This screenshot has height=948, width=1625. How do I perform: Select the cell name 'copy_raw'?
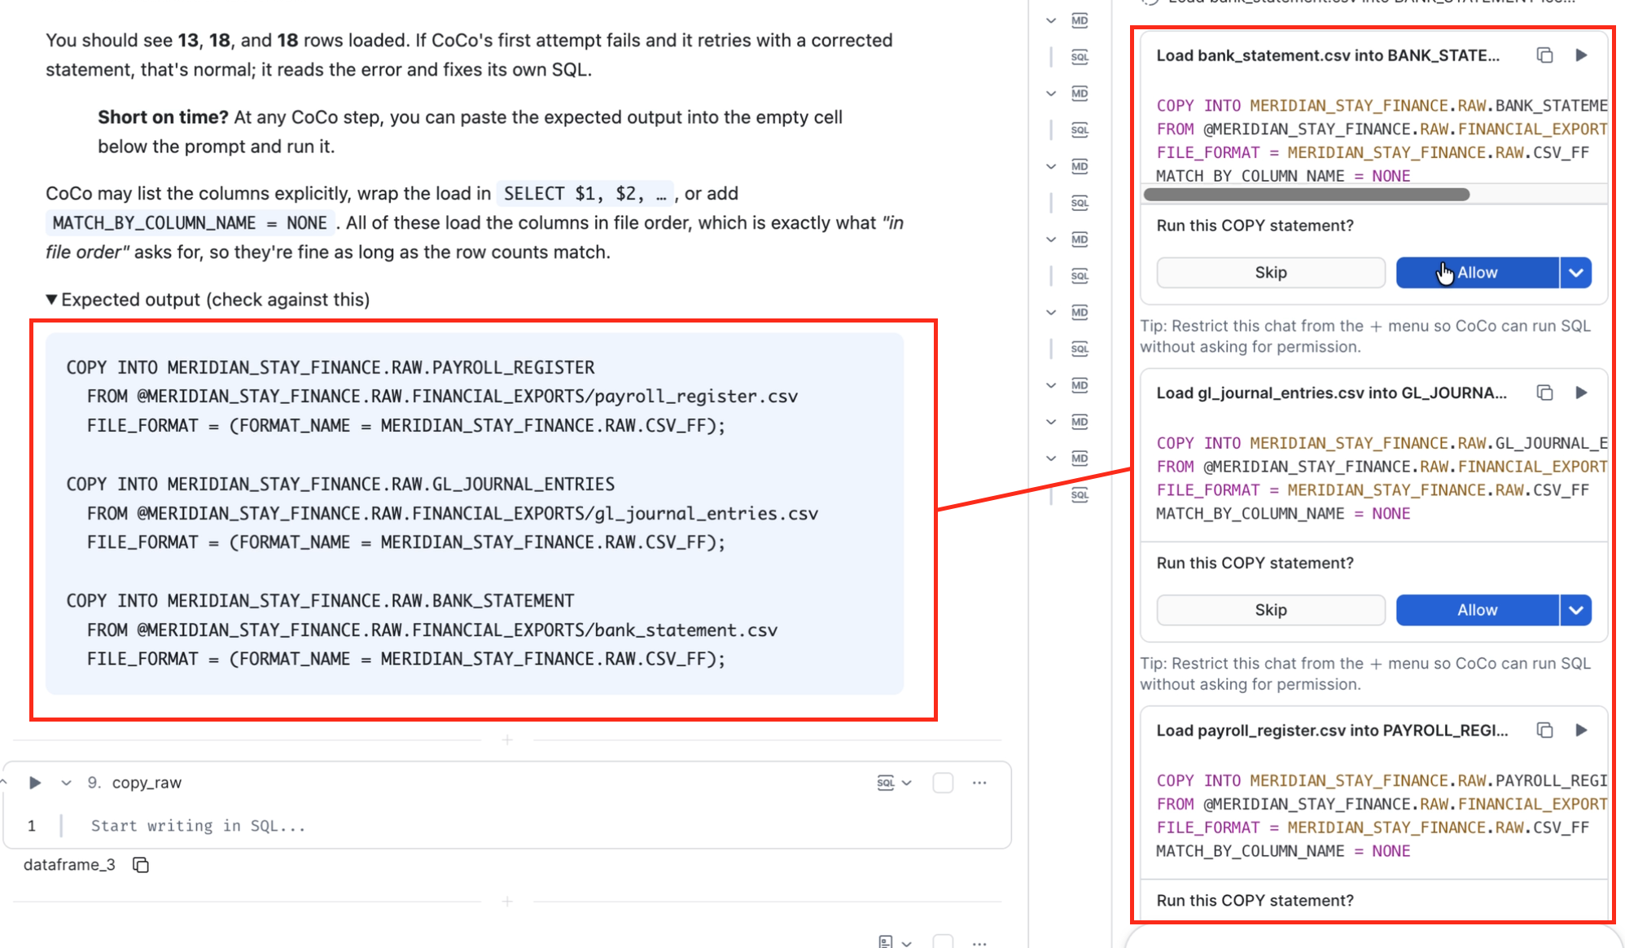[147, 783]
